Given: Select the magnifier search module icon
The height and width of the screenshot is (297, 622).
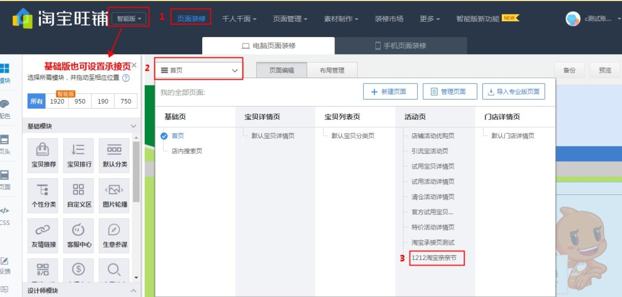Looking at the screenshot, I should (x=114, y=270).
